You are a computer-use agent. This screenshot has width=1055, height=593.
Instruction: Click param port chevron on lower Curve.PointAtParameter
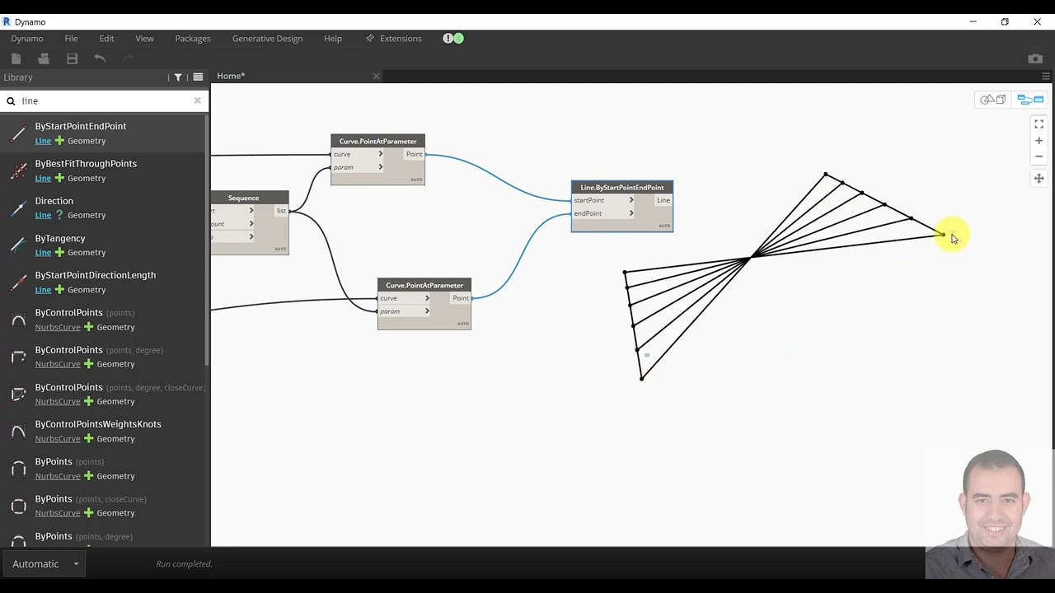point(427,311)
